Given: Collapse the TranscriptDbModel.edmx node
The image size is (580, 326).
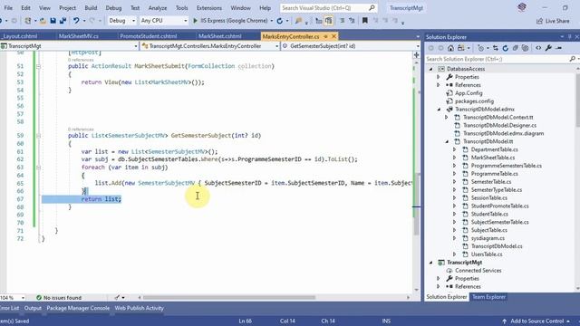Looking at the screenshot, I should tap(439, 110).
